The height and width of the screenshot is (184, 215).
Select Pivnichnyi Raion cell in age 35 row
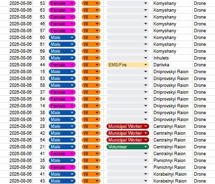(x=172, y=161)
